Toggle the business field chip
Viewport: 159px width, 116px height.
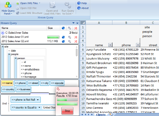[x=24, y=89]
